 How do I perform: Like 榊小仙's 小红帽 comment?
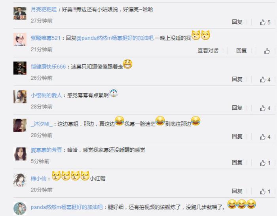coord(265,191)
